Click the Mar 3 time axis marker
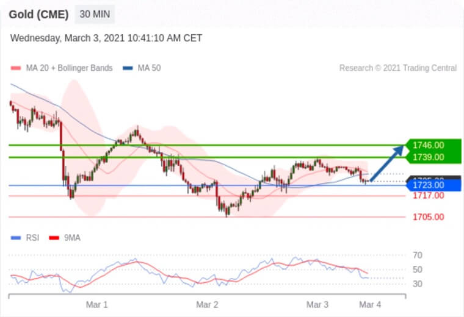The width and height of the screenshot is (464, 317). 317,304
